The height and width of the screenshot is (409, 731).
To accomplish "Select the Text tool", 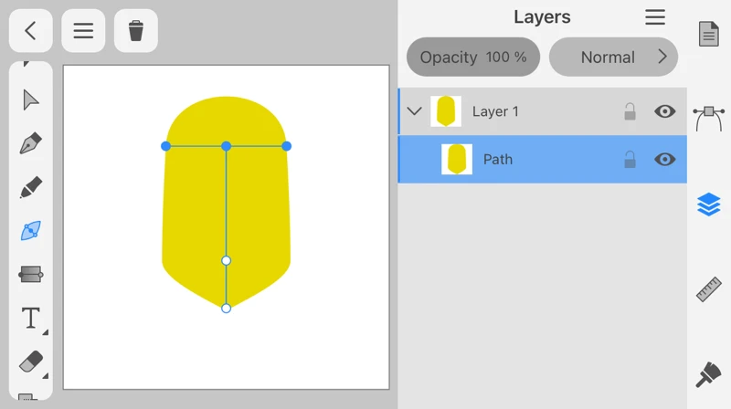I will pos(30,318).
